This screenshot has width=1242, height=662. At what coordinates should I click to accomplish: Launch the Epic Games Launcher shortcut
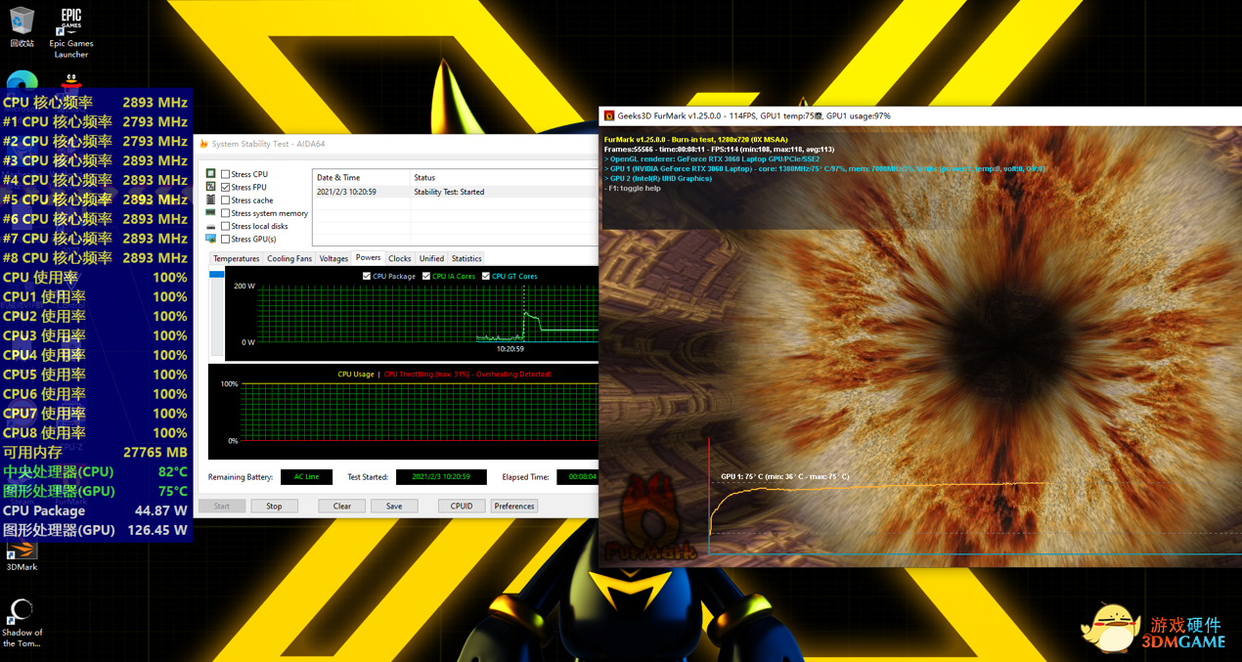coord(71,32)
